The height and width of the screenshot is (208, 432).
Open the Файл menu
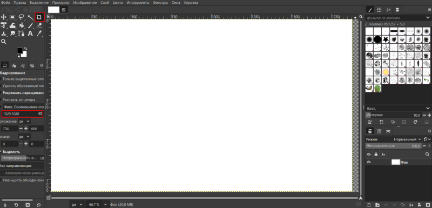5,3
